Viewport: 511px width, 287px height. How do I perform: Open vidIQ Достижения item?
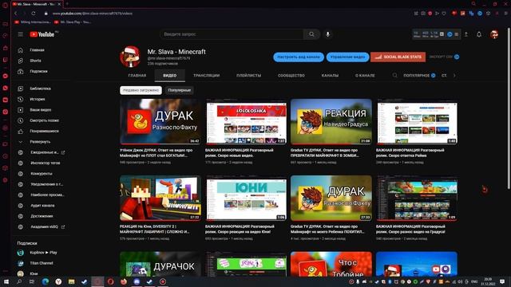click(42, 216)
